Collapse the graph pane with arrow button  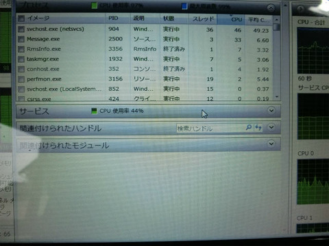300,9
